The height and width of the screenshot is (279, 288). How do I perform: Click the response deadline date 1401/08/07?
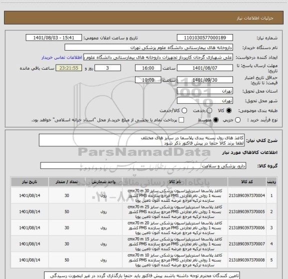[x=205, y=68]
